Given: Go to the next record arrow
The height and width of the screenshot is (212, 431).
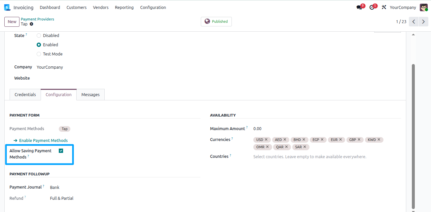Looking at the screenshot, I should [423, 21].
